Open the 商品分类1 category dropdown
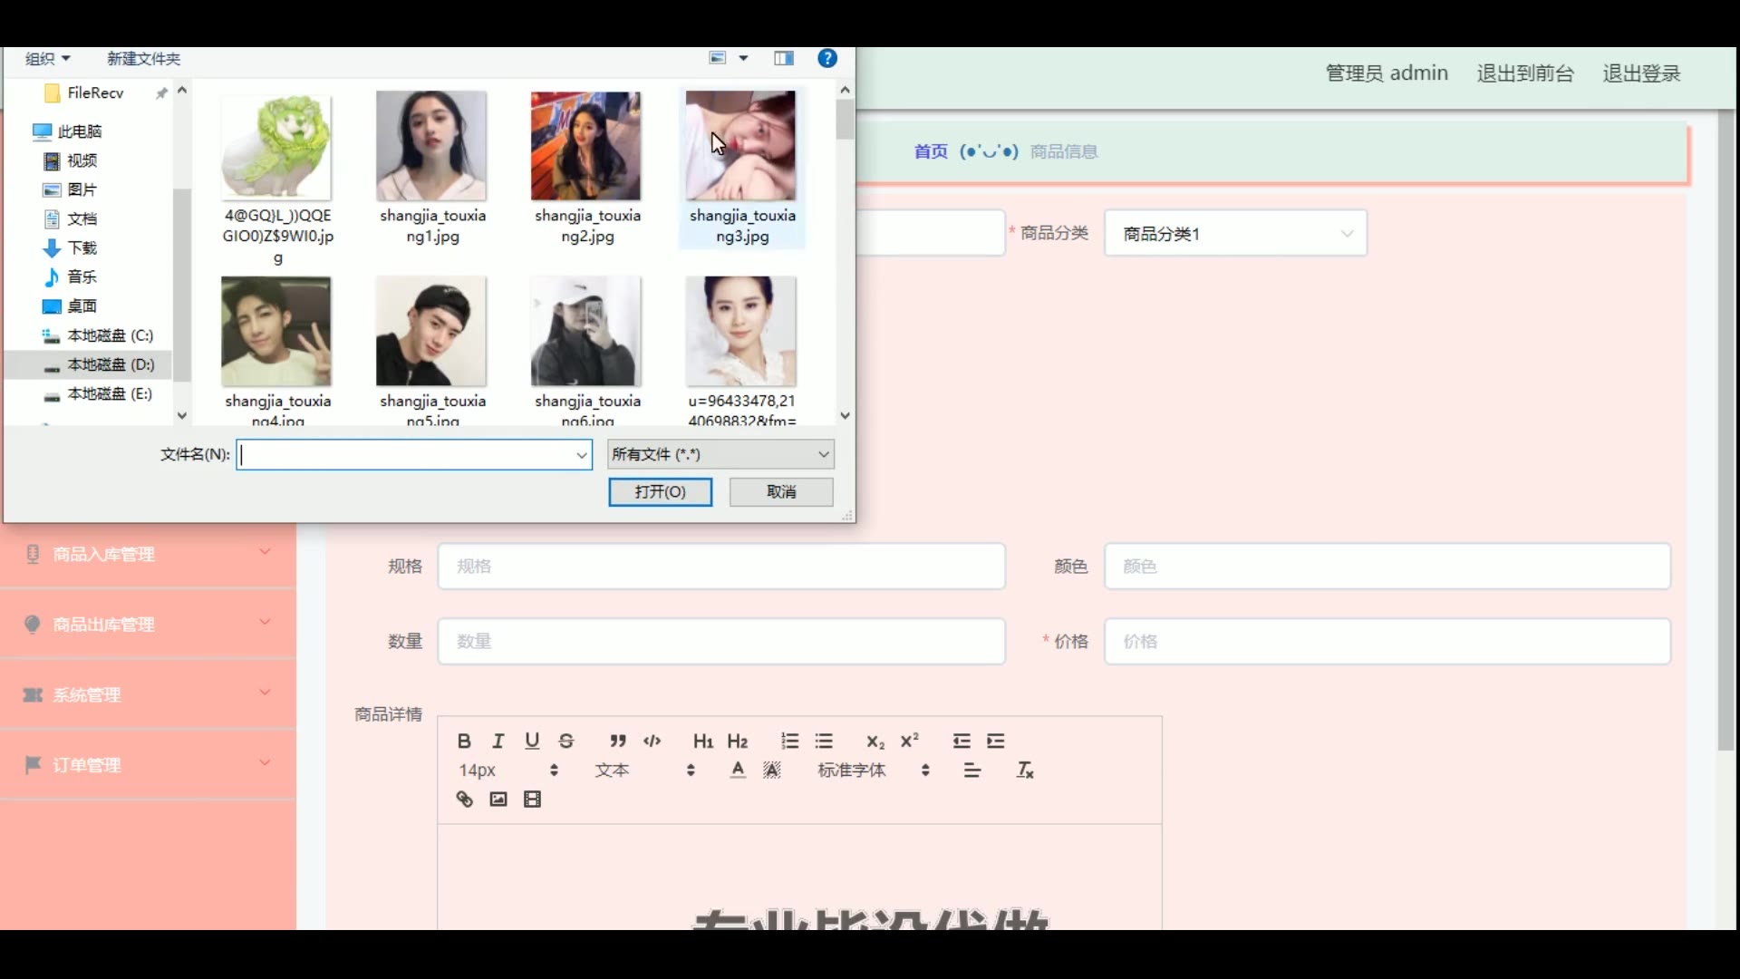1740x979 pixels. coord(1234,234)
